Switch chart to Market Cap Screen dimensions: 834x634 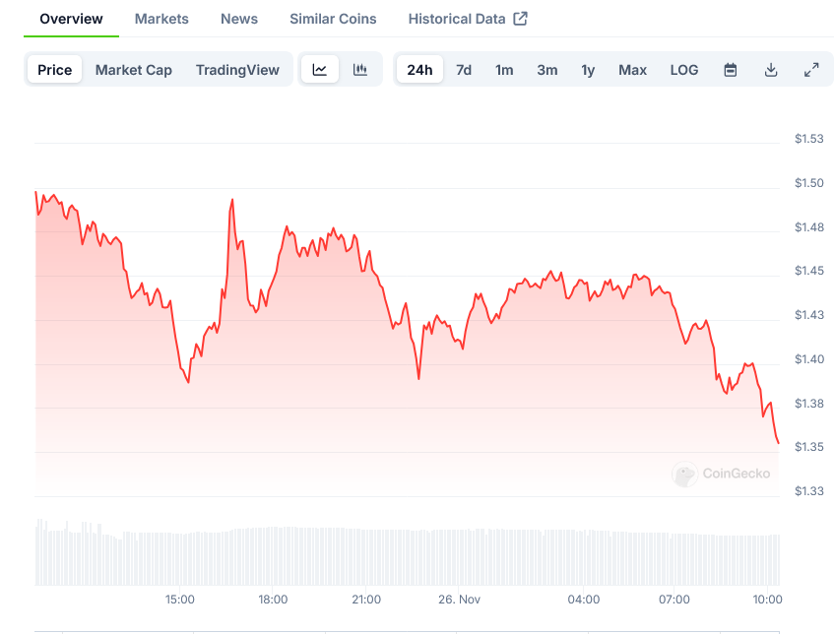(x=134, y=70)
